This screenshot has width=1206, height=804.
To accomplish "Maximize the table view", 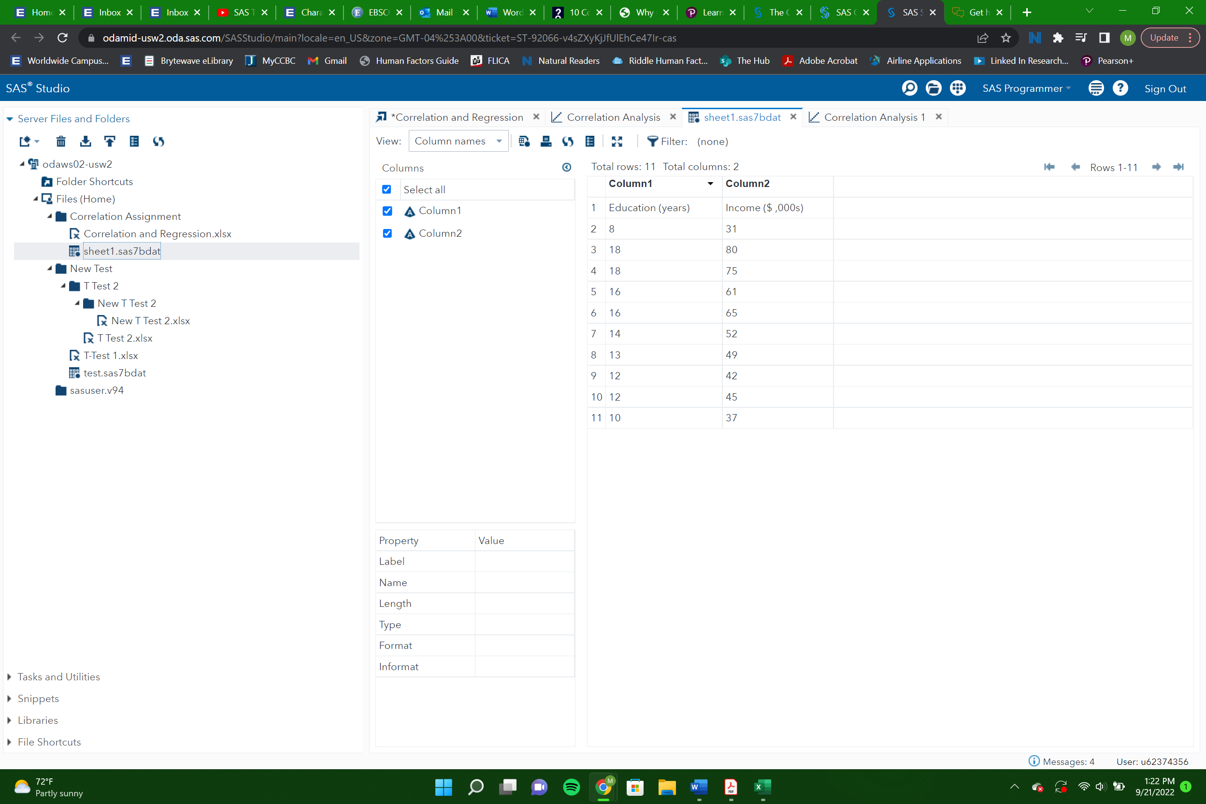I will coord(617,142).
